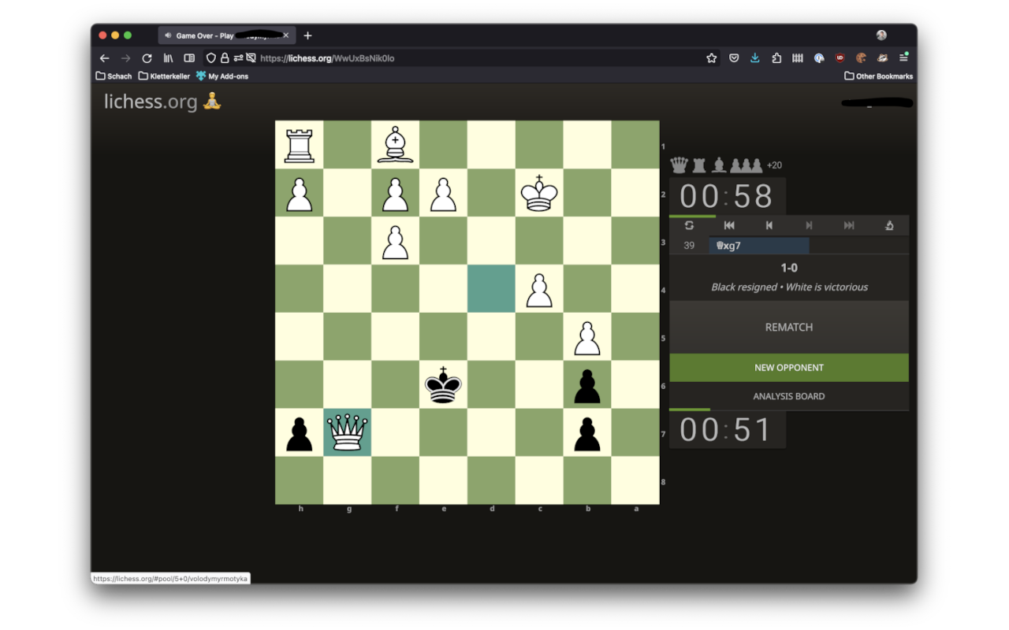The image size is (1009, 630).
Task: Open the uBlock Origin extension icon
Action: pyautogui.click(x=840, y=58)
